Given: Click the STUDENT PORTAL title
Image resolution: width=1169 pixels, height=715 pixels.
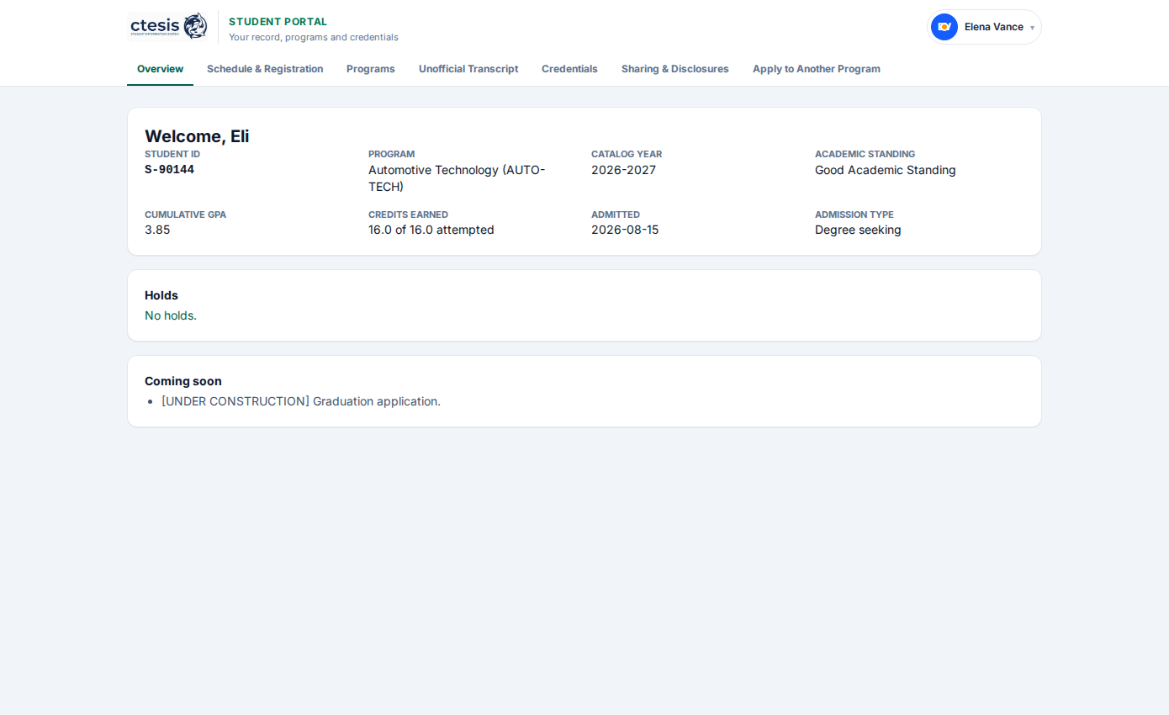Looking at the screenshot, I should pyautogui.click(x=278, y=22).
